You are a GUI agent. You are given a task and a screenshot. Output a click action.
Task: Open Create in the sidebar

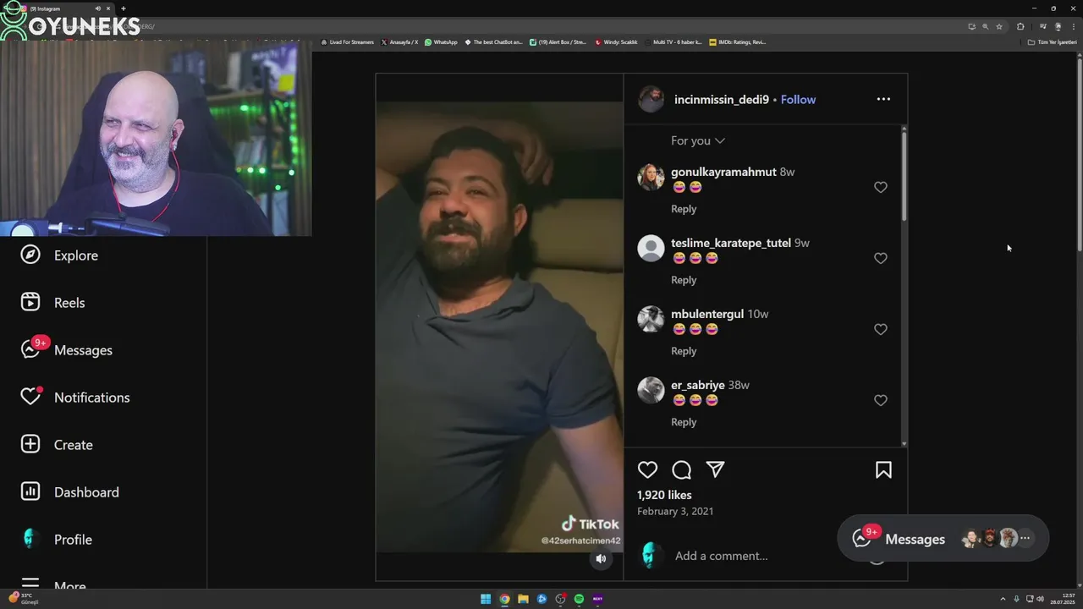coord(57,445)
